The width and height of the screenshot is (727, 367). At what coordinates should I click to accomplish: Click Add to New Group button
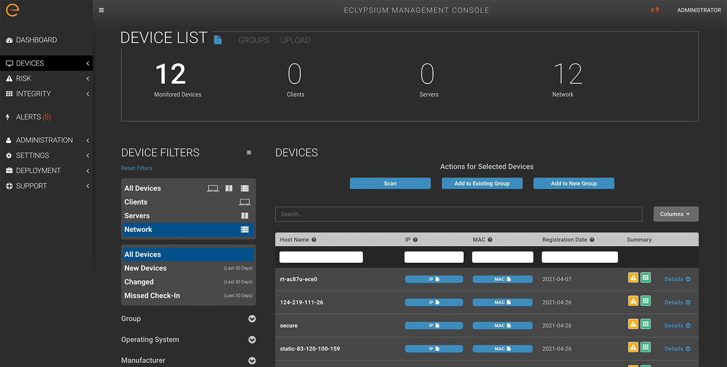574,183
